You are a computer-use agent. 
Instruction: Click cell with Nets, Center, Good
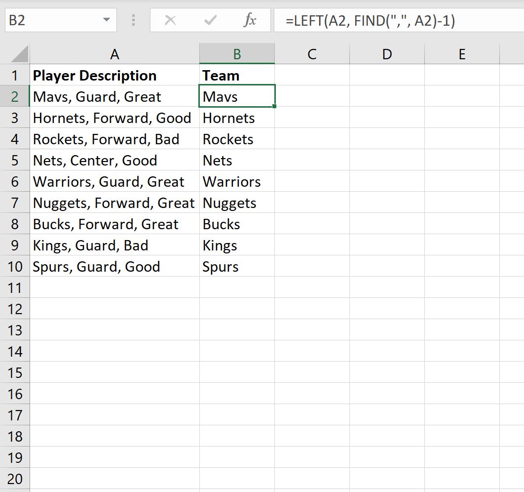pyautogui.click(x=114, y=160)
